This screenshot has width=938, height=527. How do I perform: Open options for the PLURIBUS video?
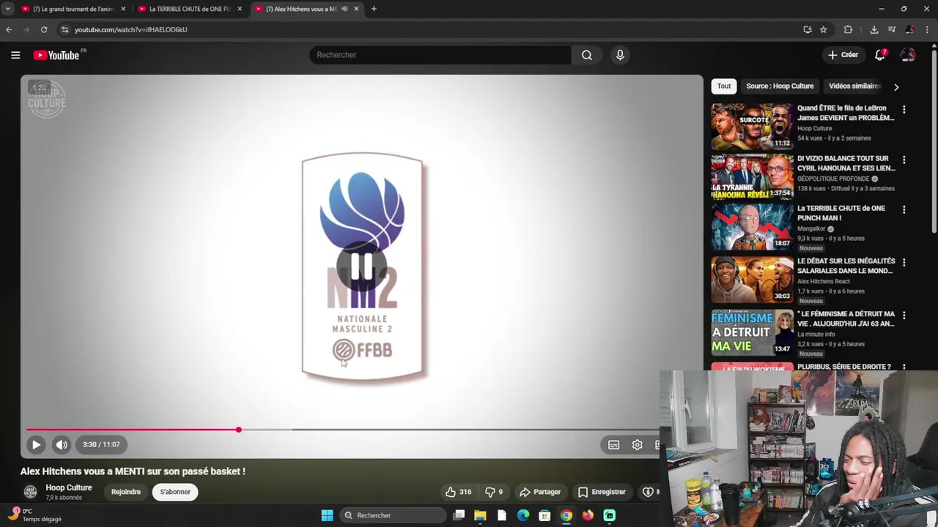click(x=904, y=367)
